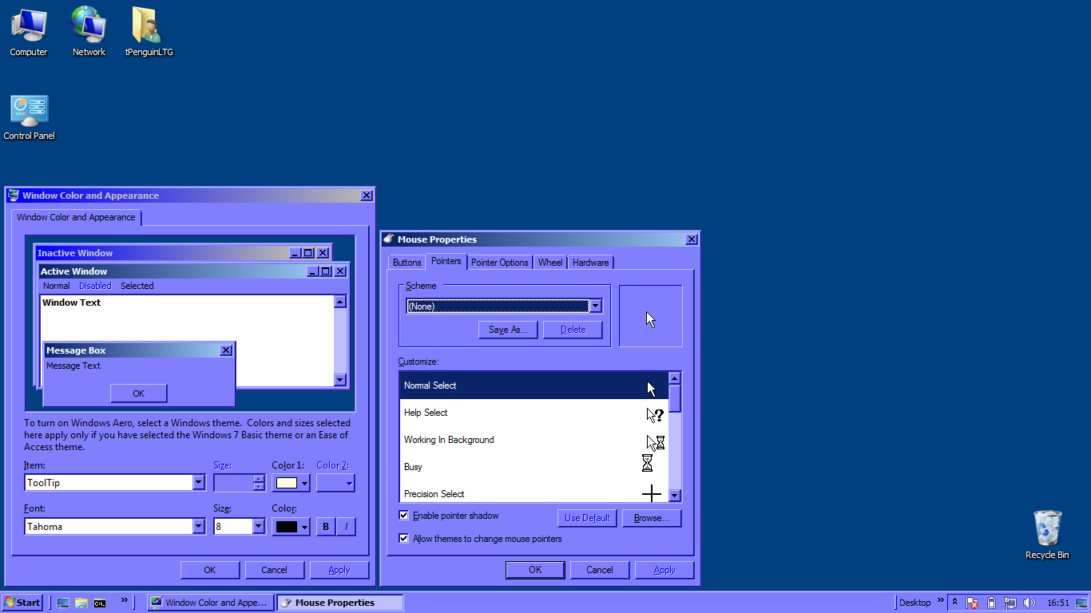Select Help Select pointer row
This screenshot has height=613, width=1091.
point(534,413)
